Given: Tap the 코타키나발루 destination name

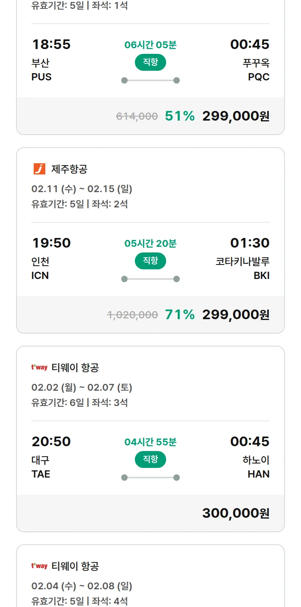Looking at the screenshot, I should [242, 262].
